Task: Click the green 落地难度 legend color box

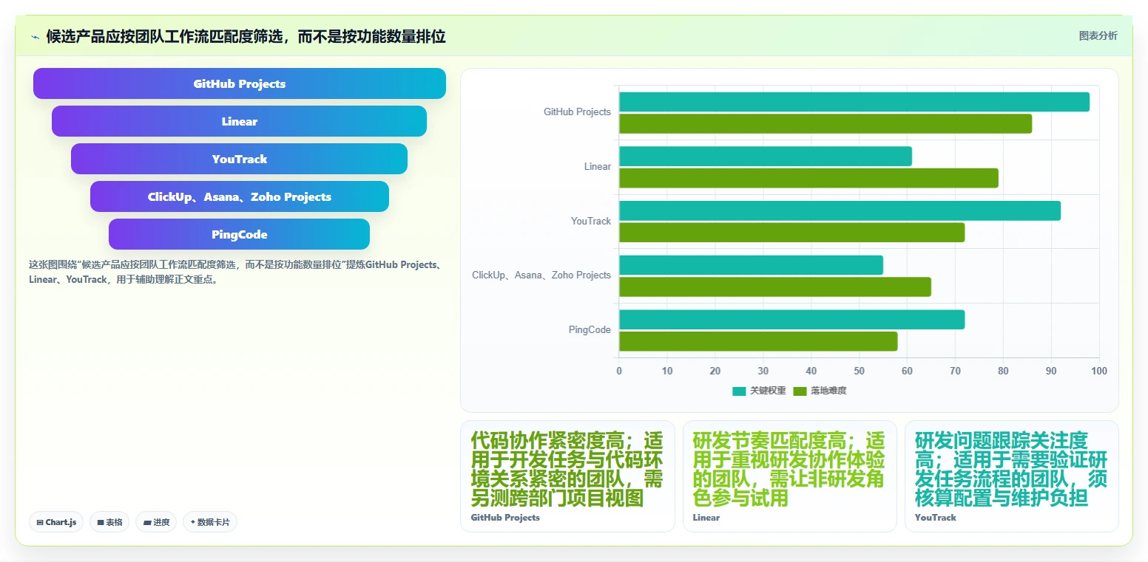Action: pos(800,391)
